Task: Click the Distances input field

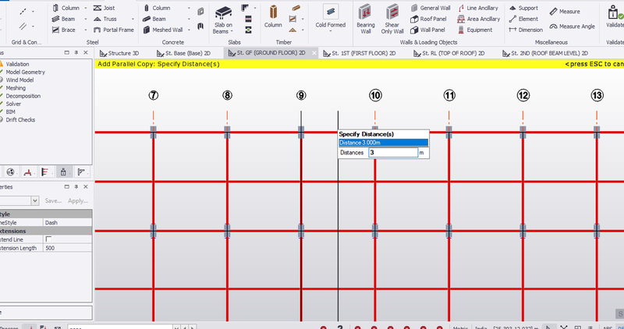Action: click(393, 152)
